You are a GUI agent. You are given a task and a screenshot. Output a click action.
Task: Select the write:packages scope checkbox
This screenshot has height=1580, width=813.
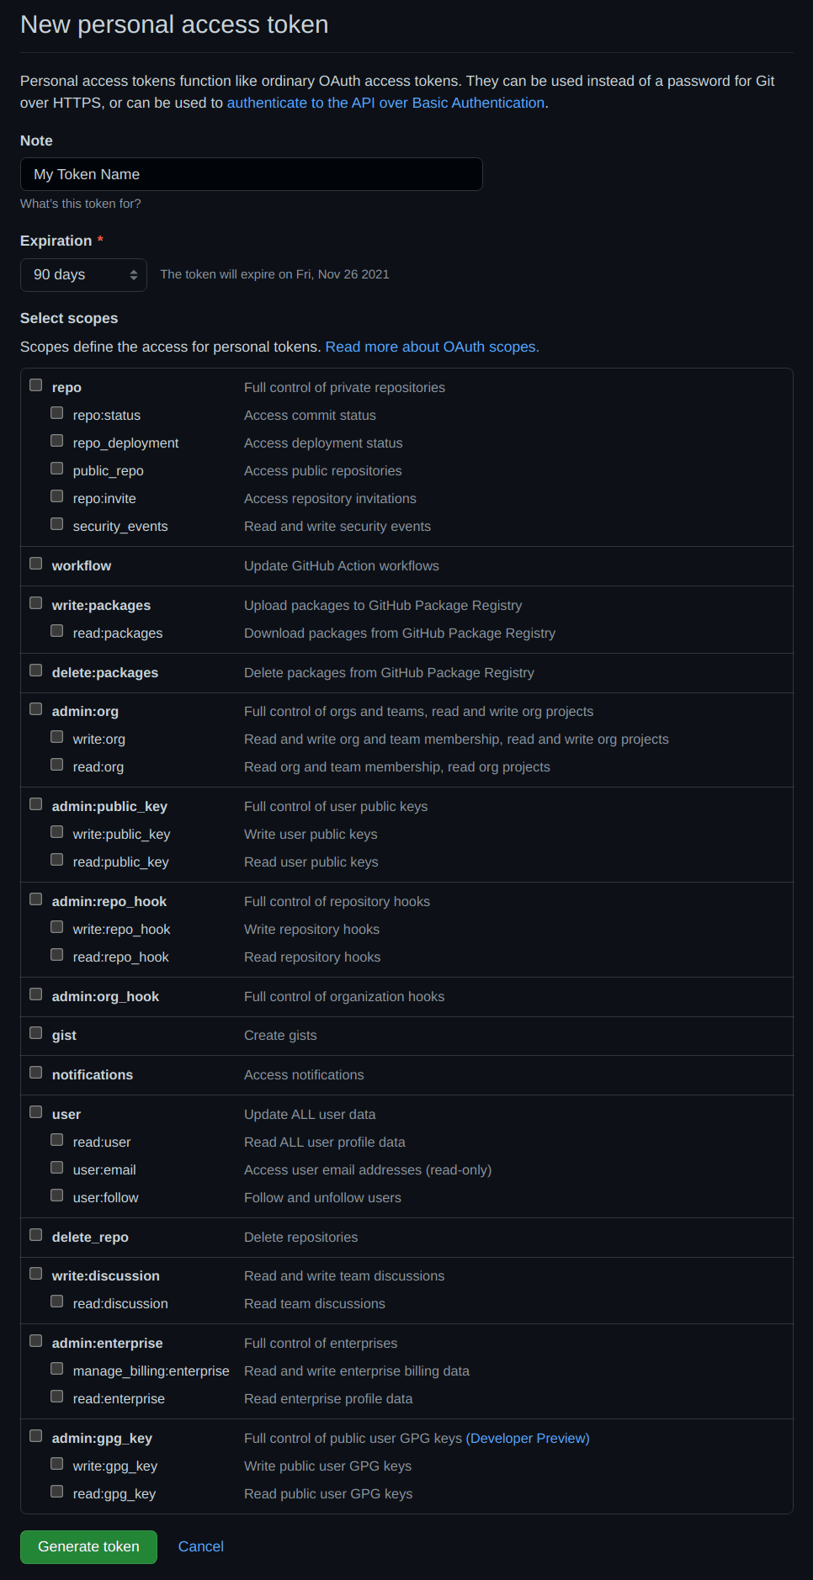tap(36, 603)
